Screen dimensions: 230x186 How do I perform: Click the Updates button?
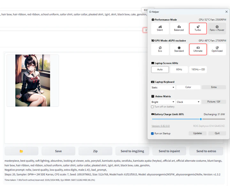point(197,133)
